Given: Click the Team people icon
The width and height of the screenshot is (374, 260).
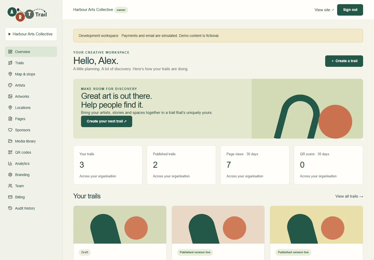Looking at the screenshot, I should tap(10, 186).
